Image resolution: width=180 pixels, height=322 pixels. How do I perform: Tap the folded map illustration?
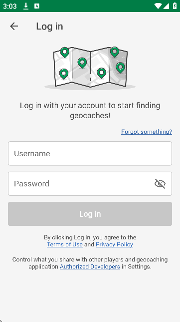[x=90, y=68]
